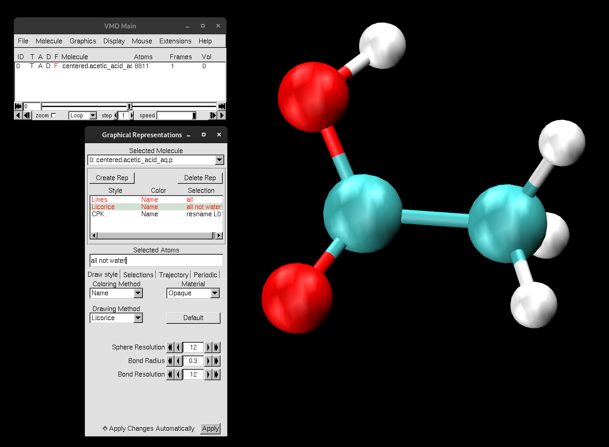Jump to the last trajectory frame
609x447 pixels.
(x=222, y=106)
